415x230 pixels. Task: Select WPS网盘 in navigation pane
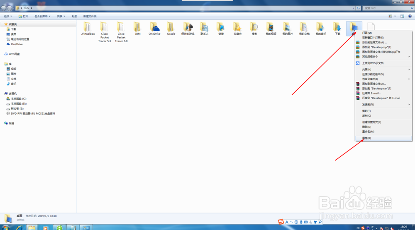(12, 54)
